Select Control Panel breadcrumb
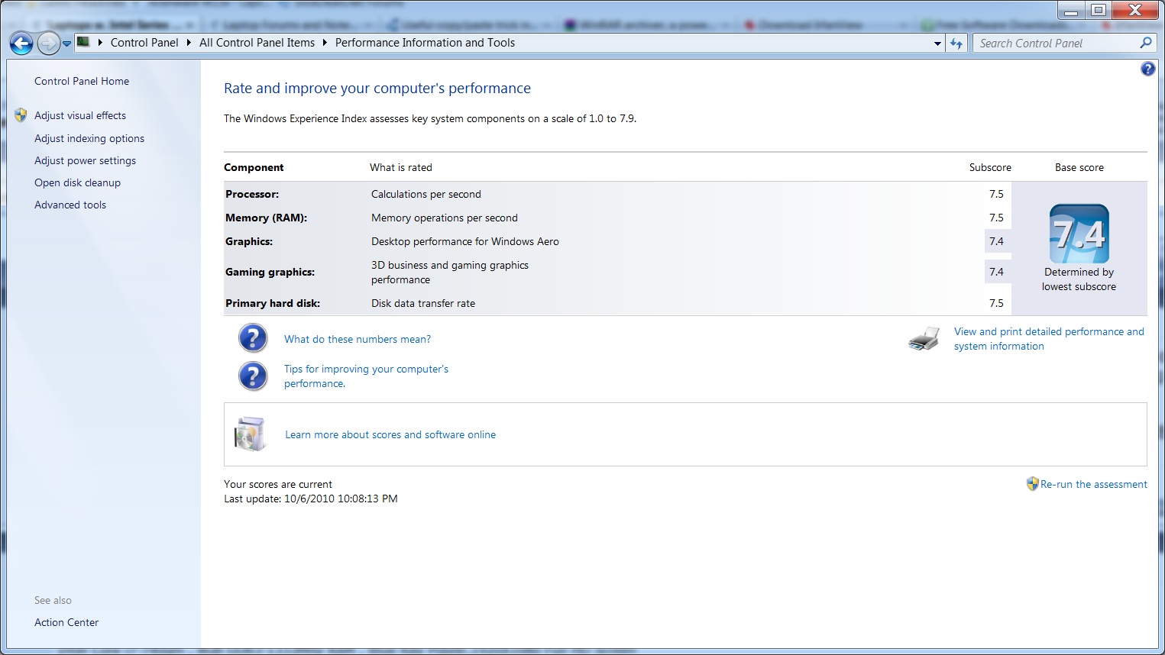Image resolution: width=1165 pixels, height=655 pixels. 144,43
